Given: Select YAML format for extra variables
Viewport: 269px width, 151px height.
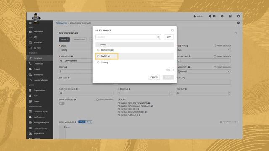Looking at the screenshot, I should (82, 122).
